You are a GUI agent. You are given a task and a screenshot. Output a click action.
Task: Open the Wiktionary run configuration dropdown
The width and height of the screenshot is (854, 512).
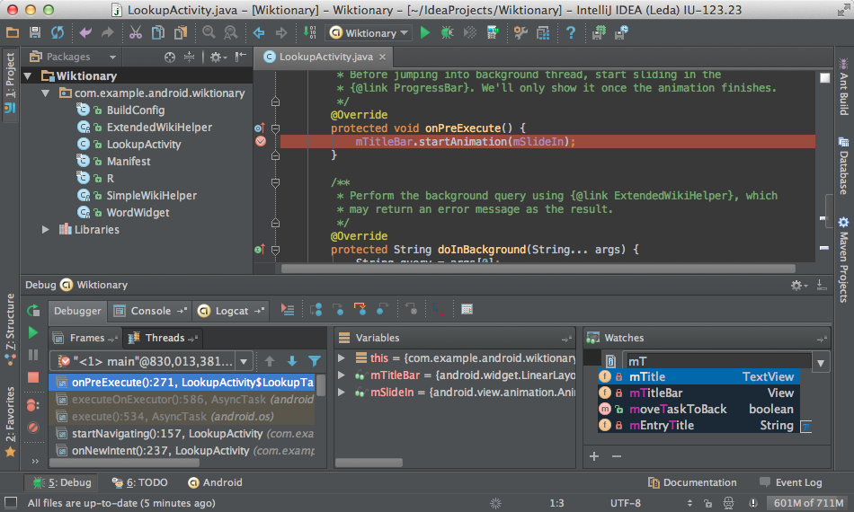point(369,33)
